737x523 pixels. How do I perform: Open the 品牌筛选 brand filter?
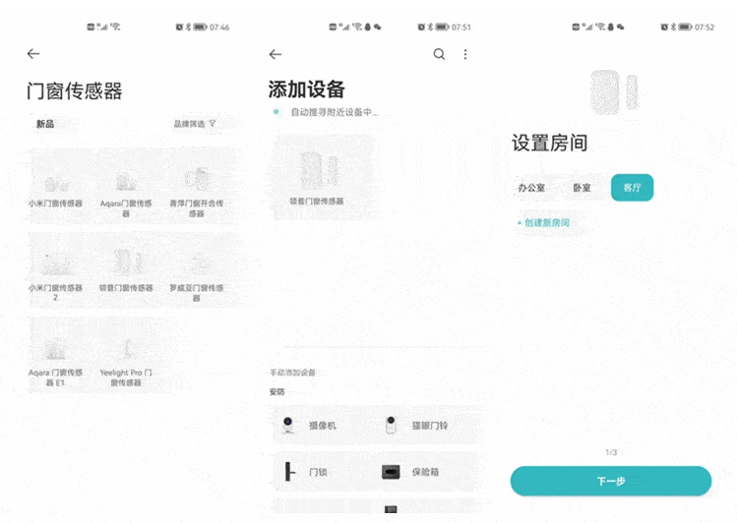tap(195, 124)
